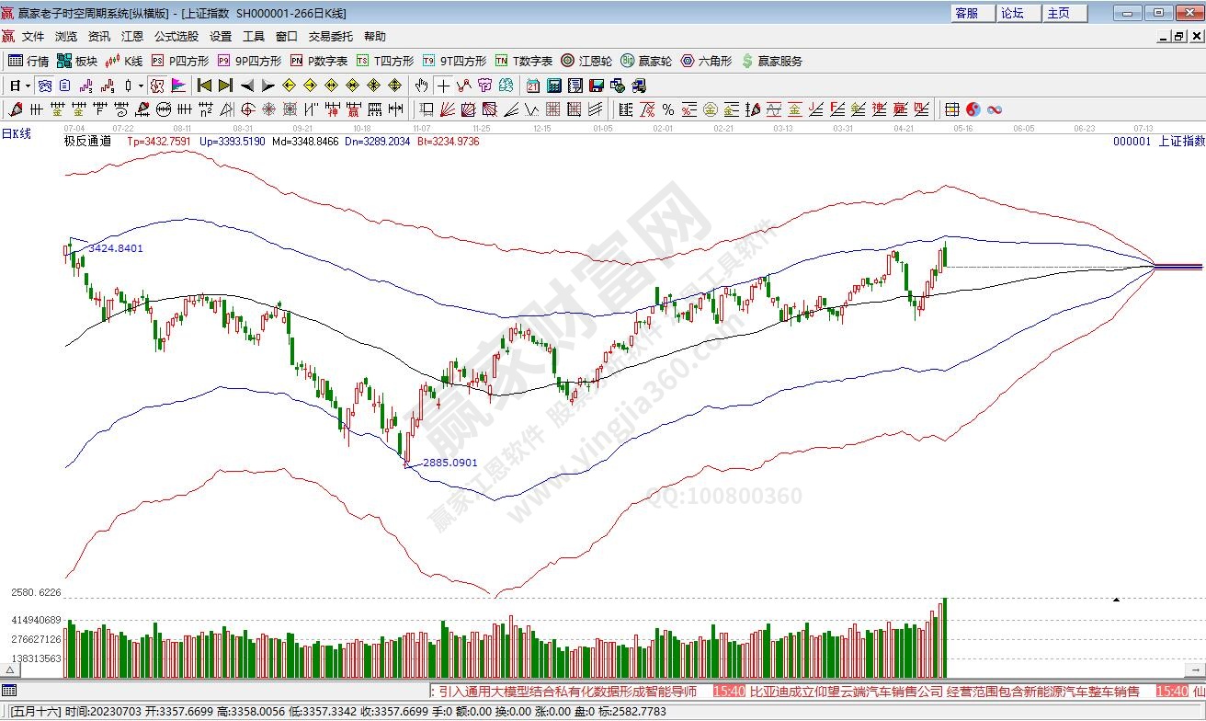This screenshot has height=721, width=1206.
Task: Click the red-blue yin-yang icon
Action: tap(973, 109)
